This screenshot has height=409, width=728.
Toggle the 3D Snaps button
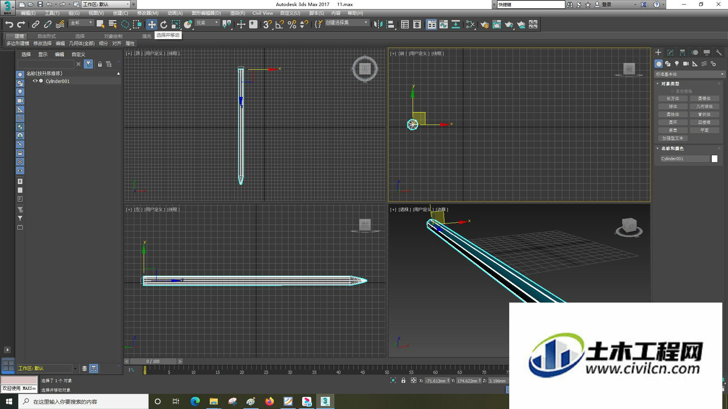(267, 25)
